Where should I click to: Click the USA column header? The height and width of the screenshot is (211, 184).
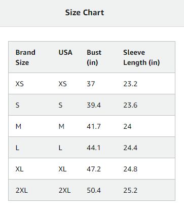(x=65, y=52)
